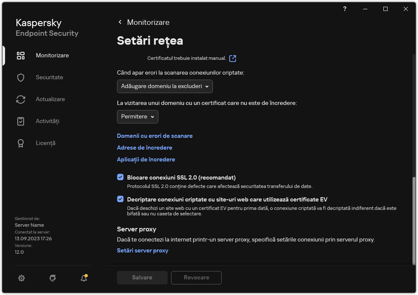Go back using the left arrow icon
Image resolution: width=418 pixels, height=295 pixels.
click(x=120, y=22)
